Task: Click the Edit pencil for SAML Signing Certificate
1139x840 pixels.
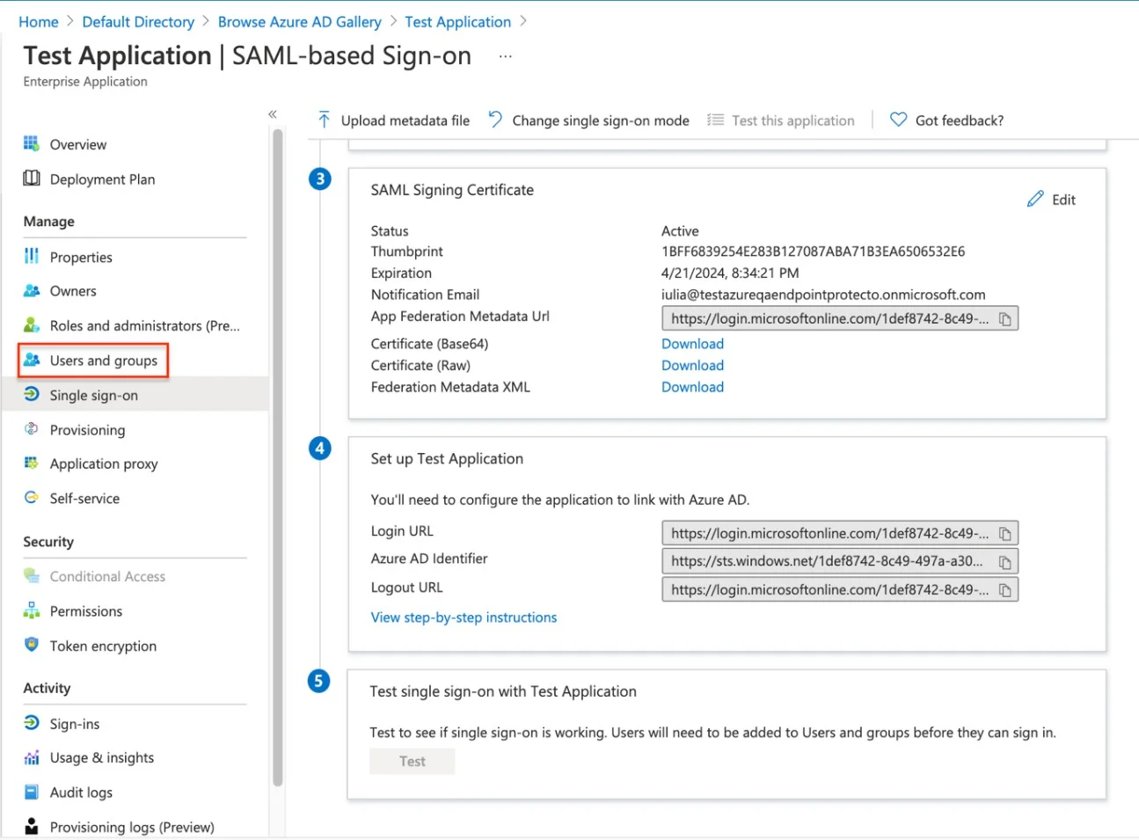Action: [1035, 200]
